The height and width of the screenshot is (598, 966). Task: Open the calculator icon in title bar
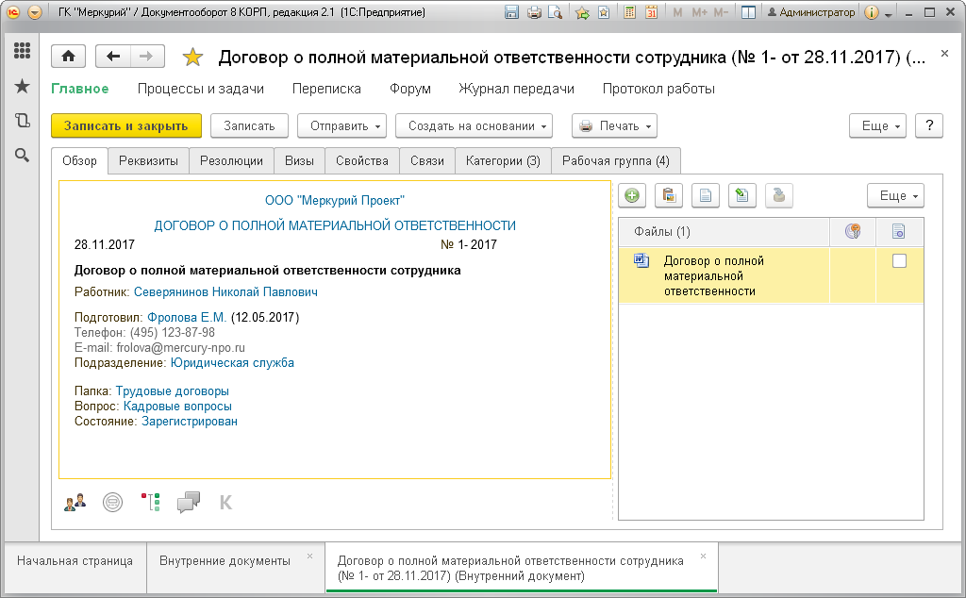pos(629,12)
